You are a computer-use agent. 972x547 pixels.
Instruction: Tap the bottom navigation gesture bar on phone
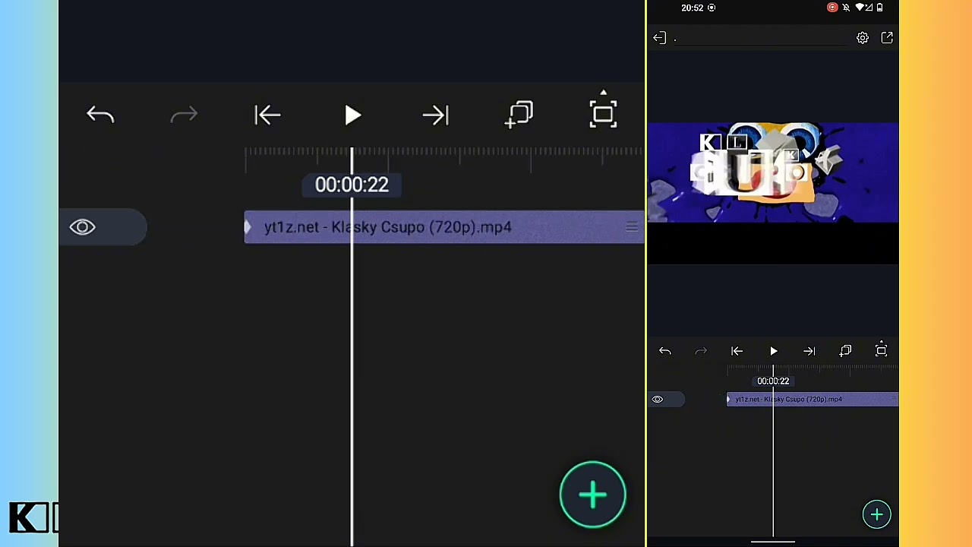tap(773, 542)
